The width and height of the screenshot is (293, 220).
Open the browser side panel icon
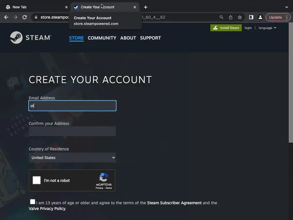(251, 17)
